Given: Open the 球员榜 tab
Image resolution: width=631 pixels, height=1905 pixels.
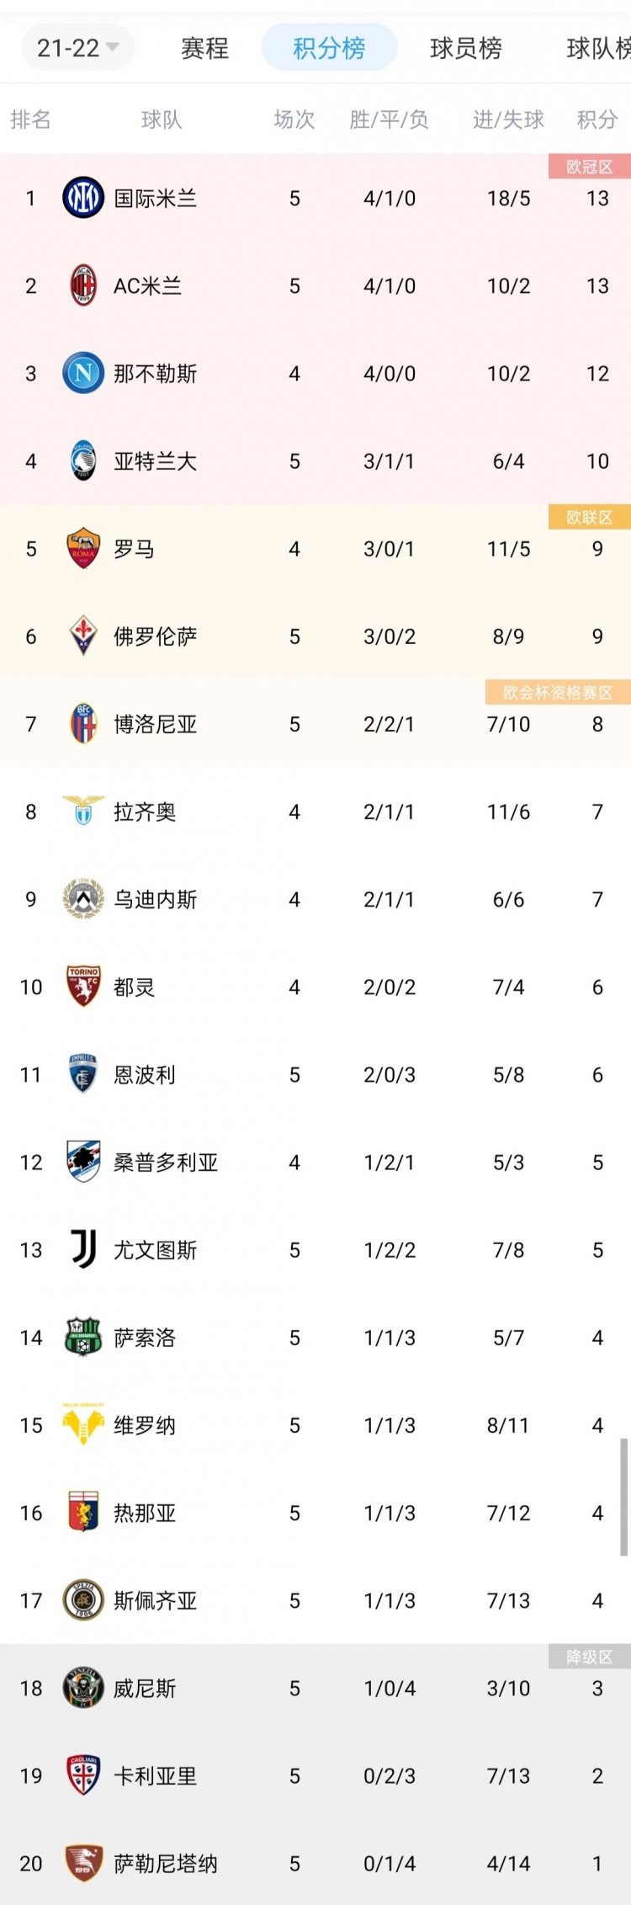Looking at the screenshot, I should pyautogui.click(x=465, y=49).
